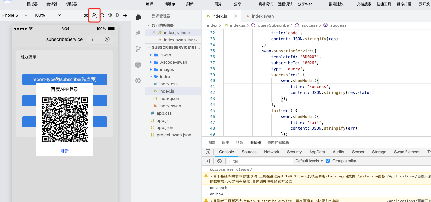The width and height of the screenshot is (431, 202).
Task: Click the double-bracket icon in activity bar
Action: point(138,80)
